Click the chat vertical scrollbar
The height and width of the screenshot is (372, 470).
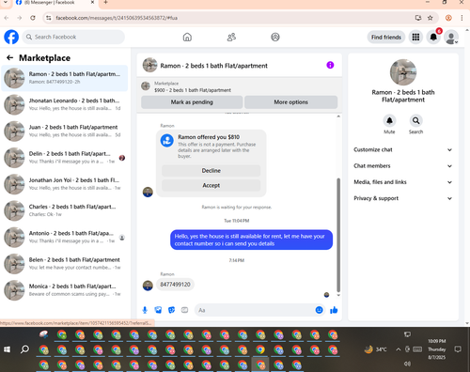tap(338, 235)
